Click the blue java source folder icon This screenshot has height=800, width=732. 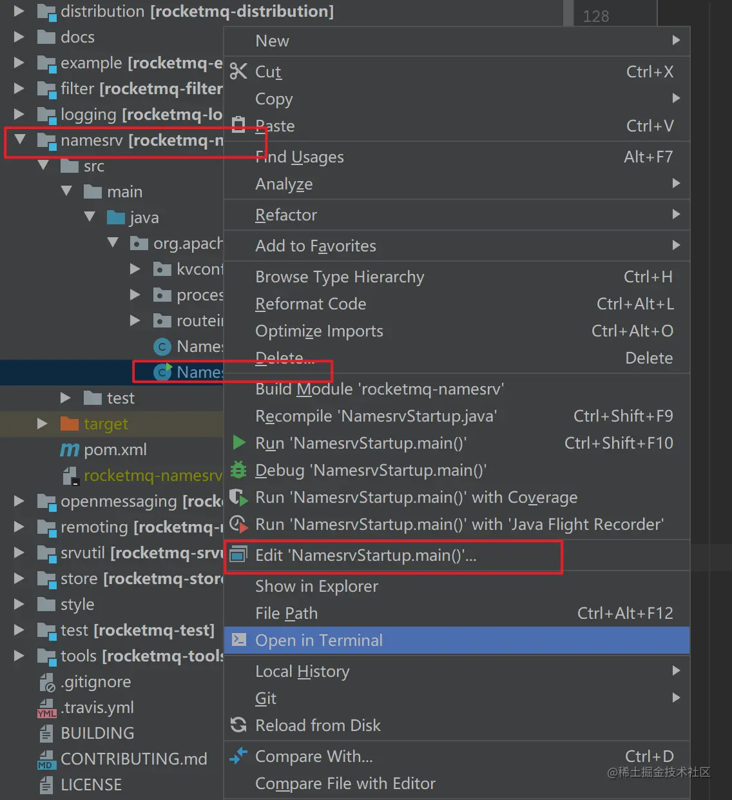coord(116,217)
